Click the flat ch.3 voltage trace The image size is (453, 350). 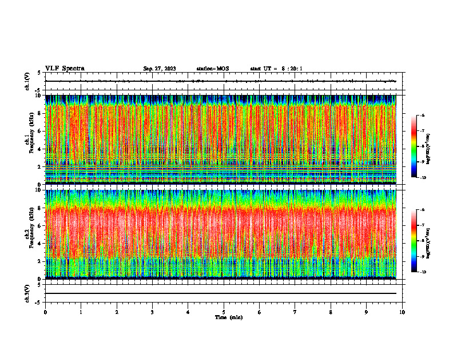221,293
